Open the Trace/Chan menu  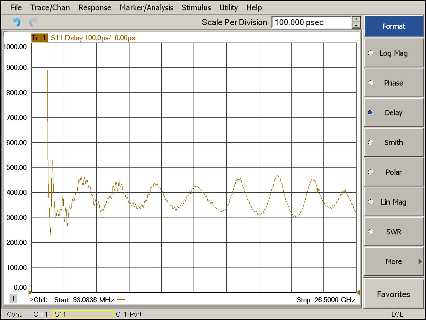pyautogui.click(x=50, y=7)
